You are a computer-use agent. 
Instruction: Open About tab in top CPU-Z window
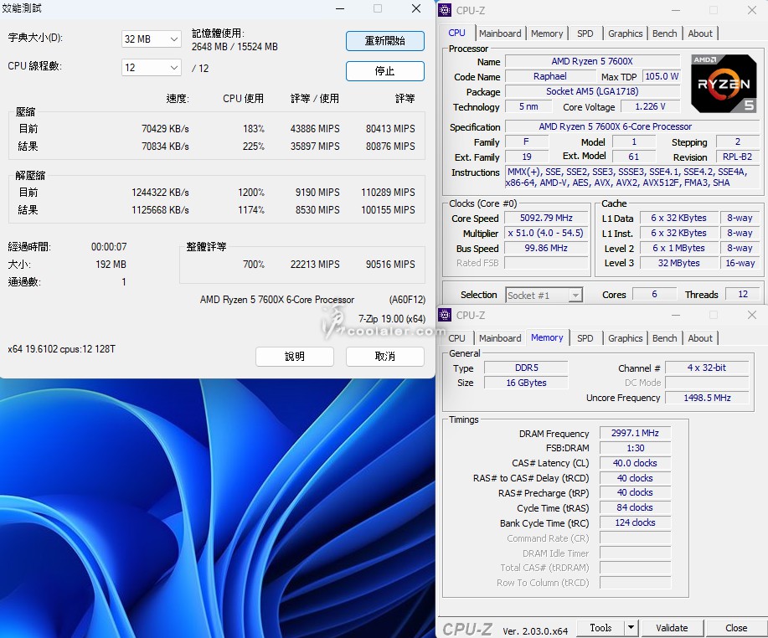pos(700,33)
